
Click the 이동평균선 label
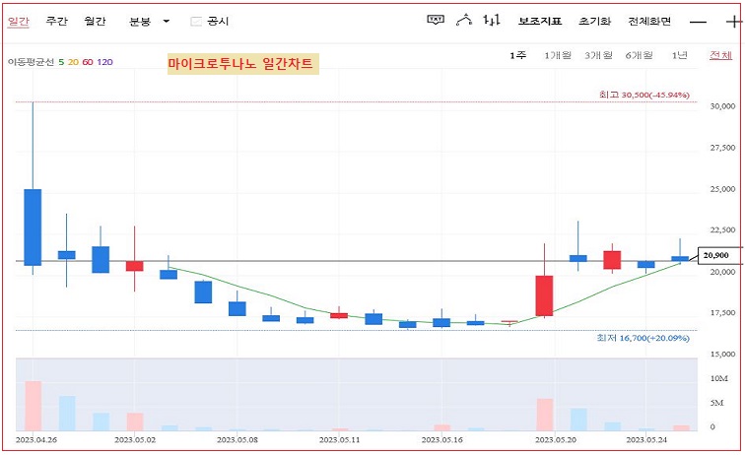(x=31, y=62)
